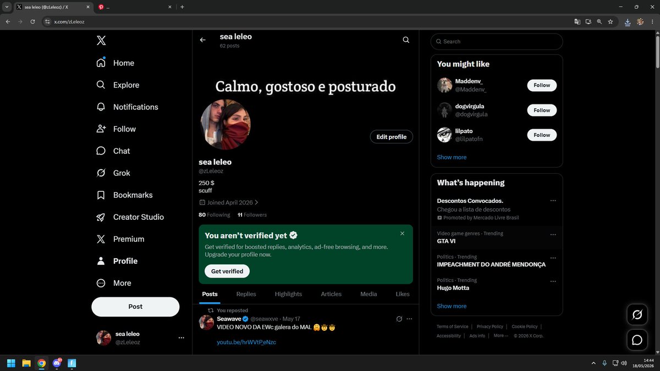Image resolution: width=660 pixels, height=371 pixels.
Task: Open the 80 Following list
Action: [x=215, y=215]
